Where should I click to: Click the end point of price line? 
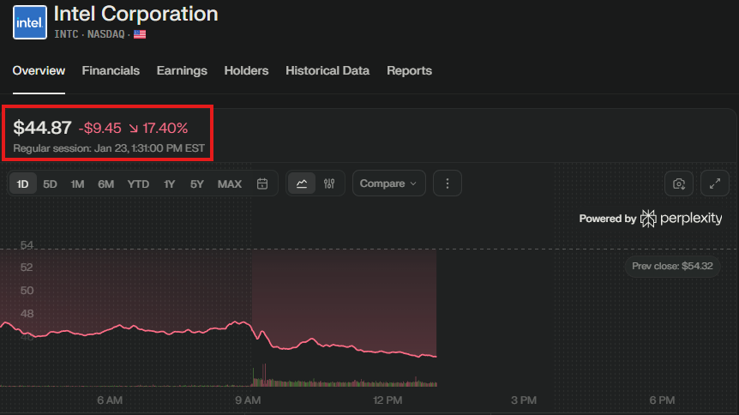(x=436, y=357)
